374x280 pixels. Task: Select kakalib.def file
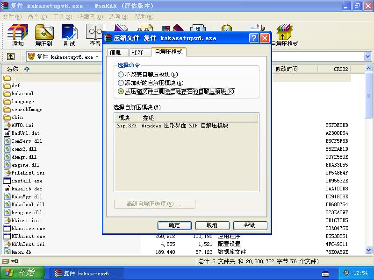(x=23, y=189)
